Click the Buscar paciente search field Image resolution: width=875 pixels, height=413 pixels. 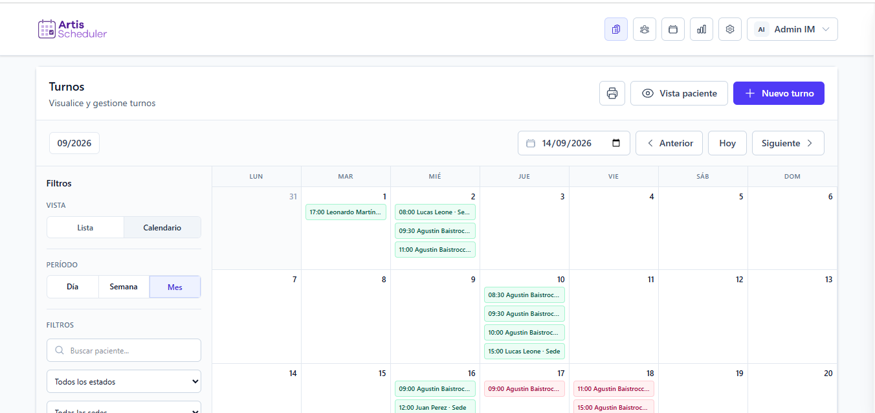coord(124,350)
